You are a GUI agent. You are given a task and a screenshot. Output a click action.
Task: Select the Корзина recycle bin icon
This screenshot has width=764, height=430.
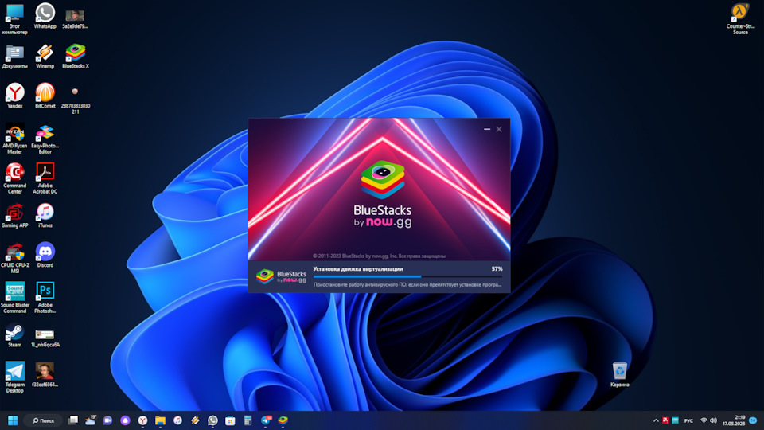coord(619,375)
